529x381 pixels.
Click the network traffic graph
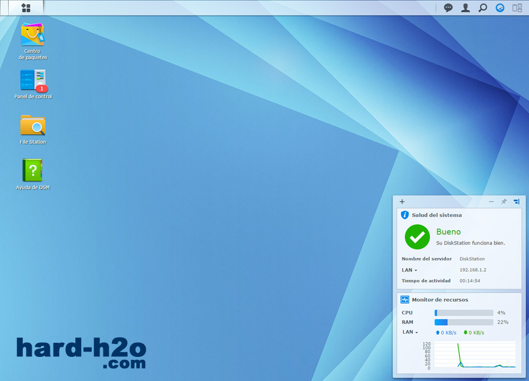[475, 355]
